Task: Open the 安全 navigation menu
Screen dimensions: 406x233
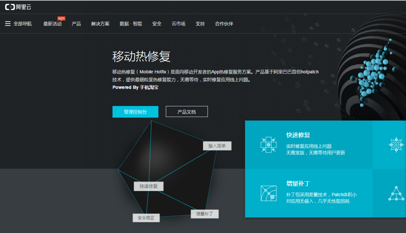Action: (157, 24)
